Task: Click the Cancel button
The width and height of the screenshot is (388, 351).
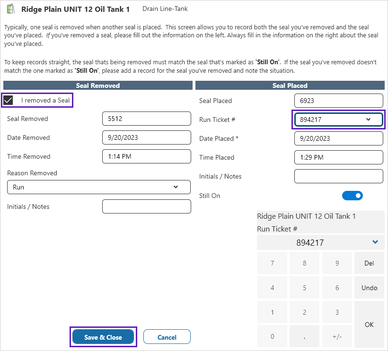Action: 167,337
